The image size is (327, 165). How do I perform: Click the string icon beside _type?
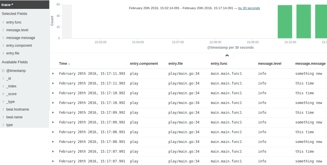point(3,101)
